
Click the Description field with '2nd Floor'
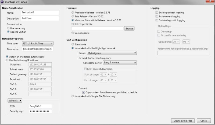40,18
